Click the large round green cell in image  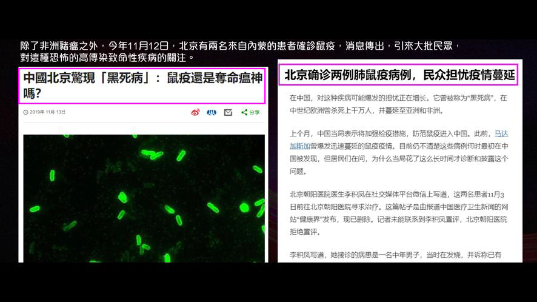coord(244,207)
